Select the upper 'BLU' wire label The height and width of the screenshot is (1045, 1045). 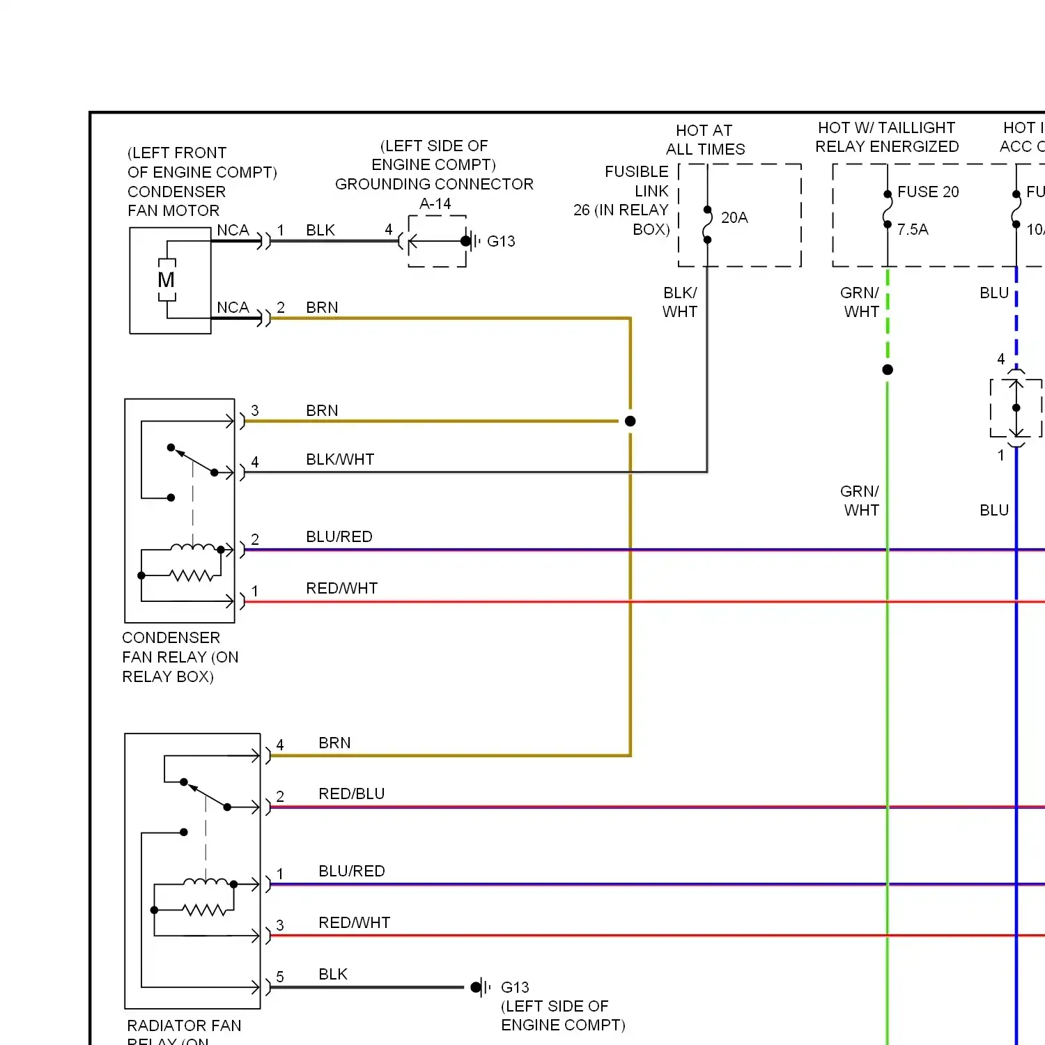click(x=994, y=293)
